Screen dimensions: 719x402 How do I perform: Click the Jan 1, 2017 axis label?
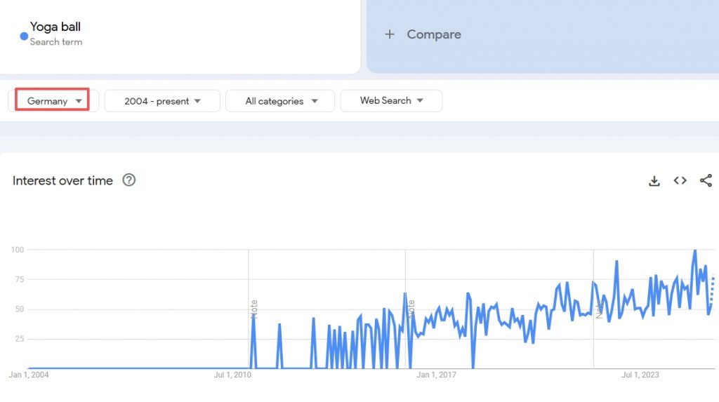point(436,375)
